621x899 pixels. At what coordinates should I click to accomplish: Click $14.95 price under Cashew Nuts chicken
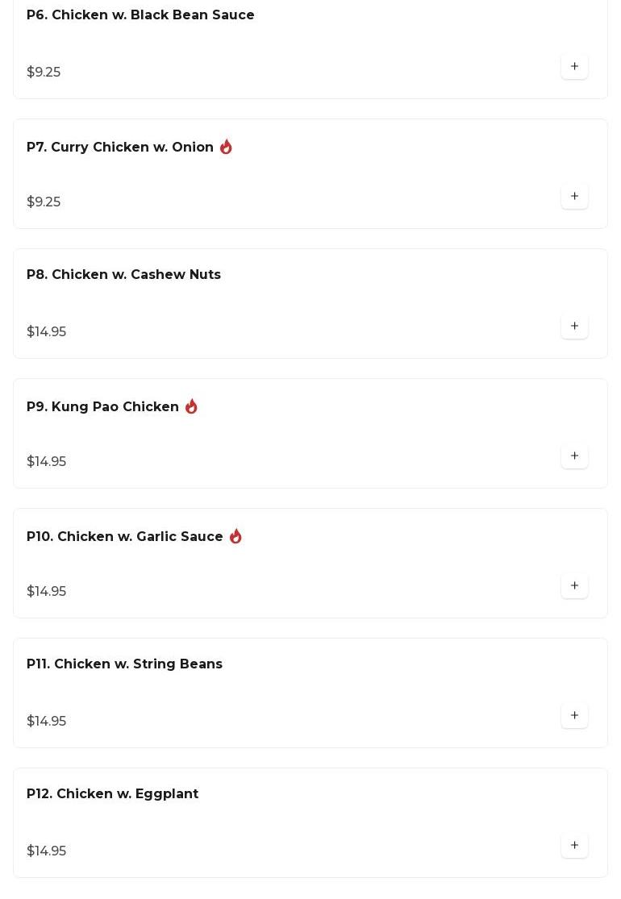pos(47,332)
